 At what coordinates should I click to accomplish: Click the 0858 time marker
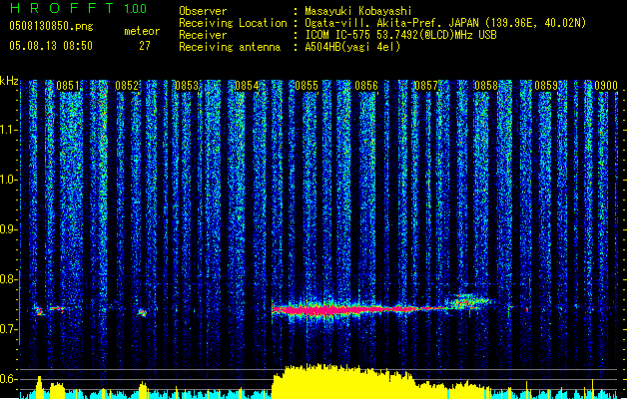click(x=486, y=86)
